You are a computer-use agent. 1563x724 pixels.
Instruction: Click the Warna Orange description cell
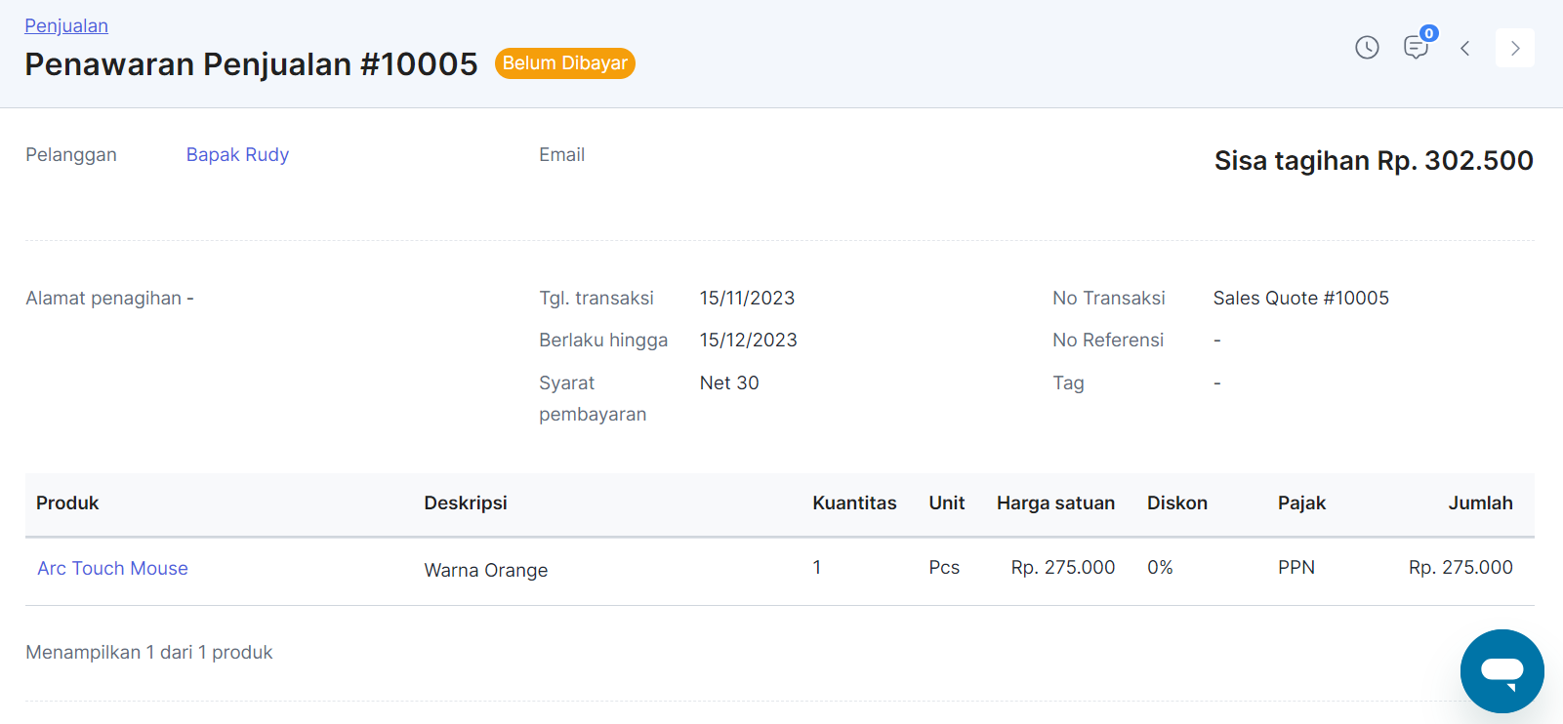(x=485, y=571)
